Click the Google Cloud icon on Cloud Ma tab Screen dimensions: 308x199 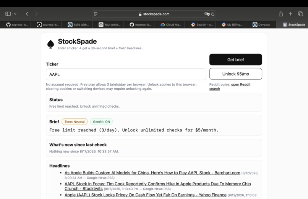[163, 24]
